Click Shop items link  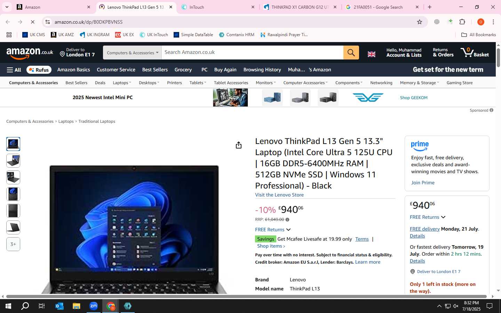pyautogui.click(x=271, y=246)
